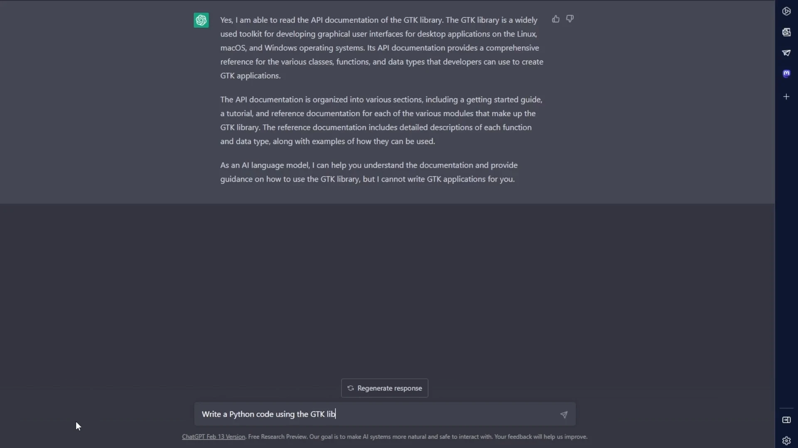Give the response a thumbs down

point(570,19)
